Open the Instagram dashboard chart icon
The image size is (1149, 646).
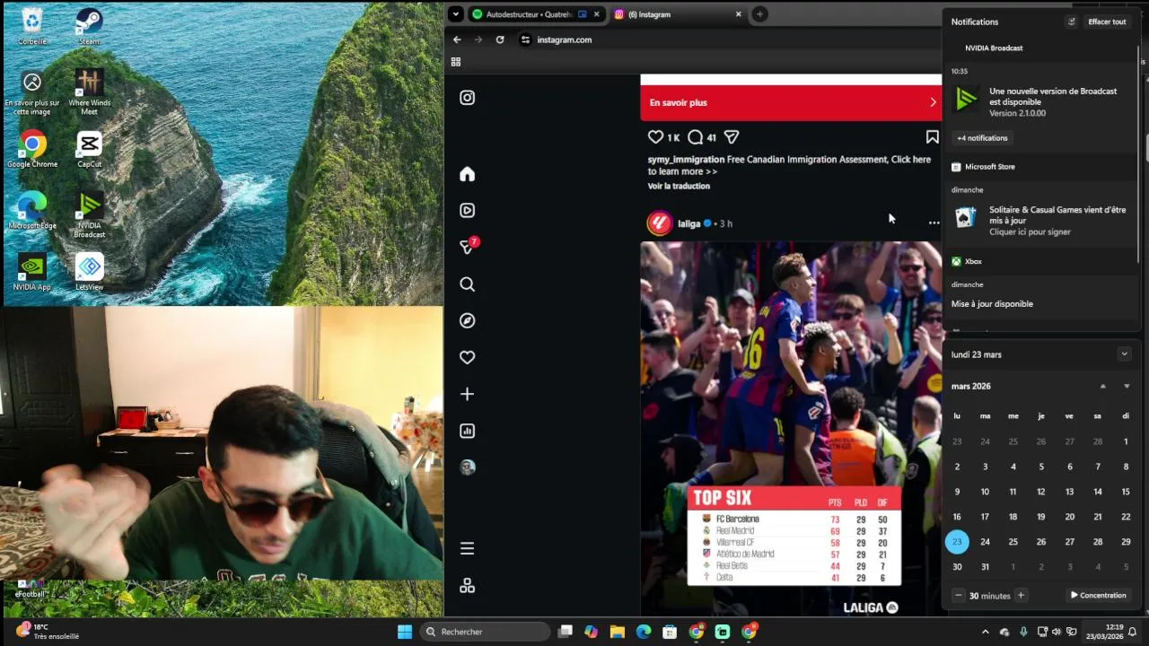click(x=467, y=431)
